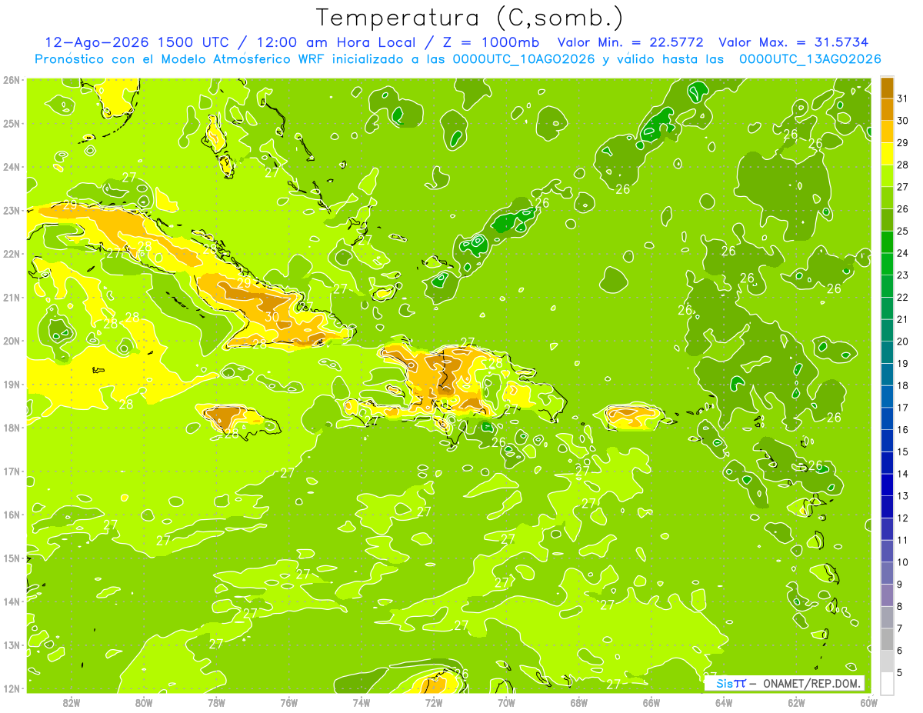923x713 pixels.
Task: Click the latitude label 18N
Action: (x=12, y=428)
